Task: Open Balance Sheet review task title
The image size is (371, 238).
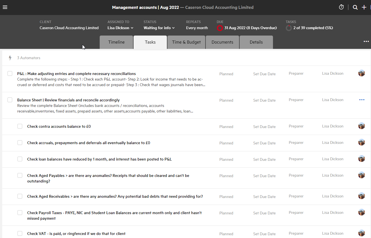Action: [68, 100]
